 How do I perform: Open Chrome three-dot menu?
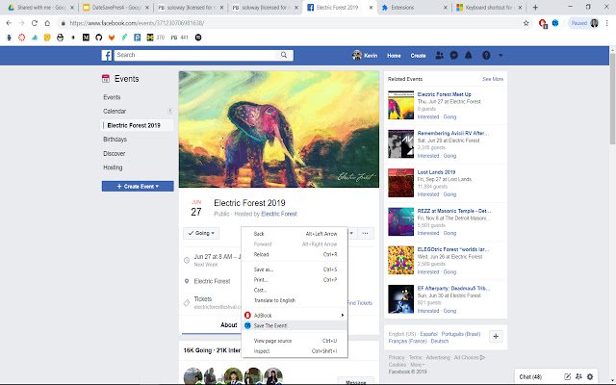(607, 23)
